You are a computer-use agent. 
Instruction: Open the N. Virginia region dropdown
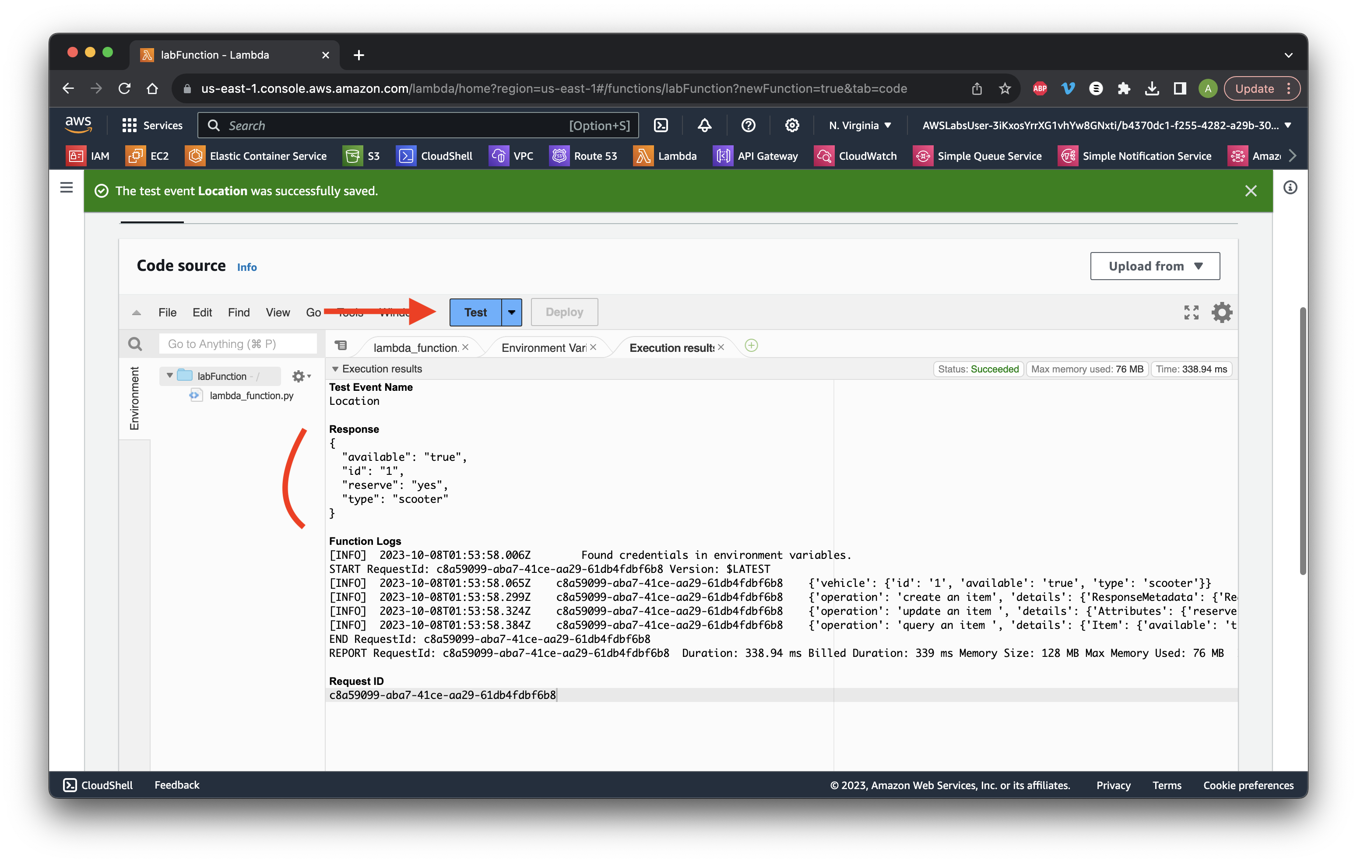pos(860,125)
